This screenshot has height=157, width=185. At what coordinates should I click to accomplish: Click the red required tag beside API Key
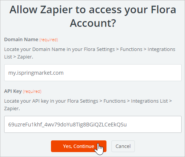(32, 91)
